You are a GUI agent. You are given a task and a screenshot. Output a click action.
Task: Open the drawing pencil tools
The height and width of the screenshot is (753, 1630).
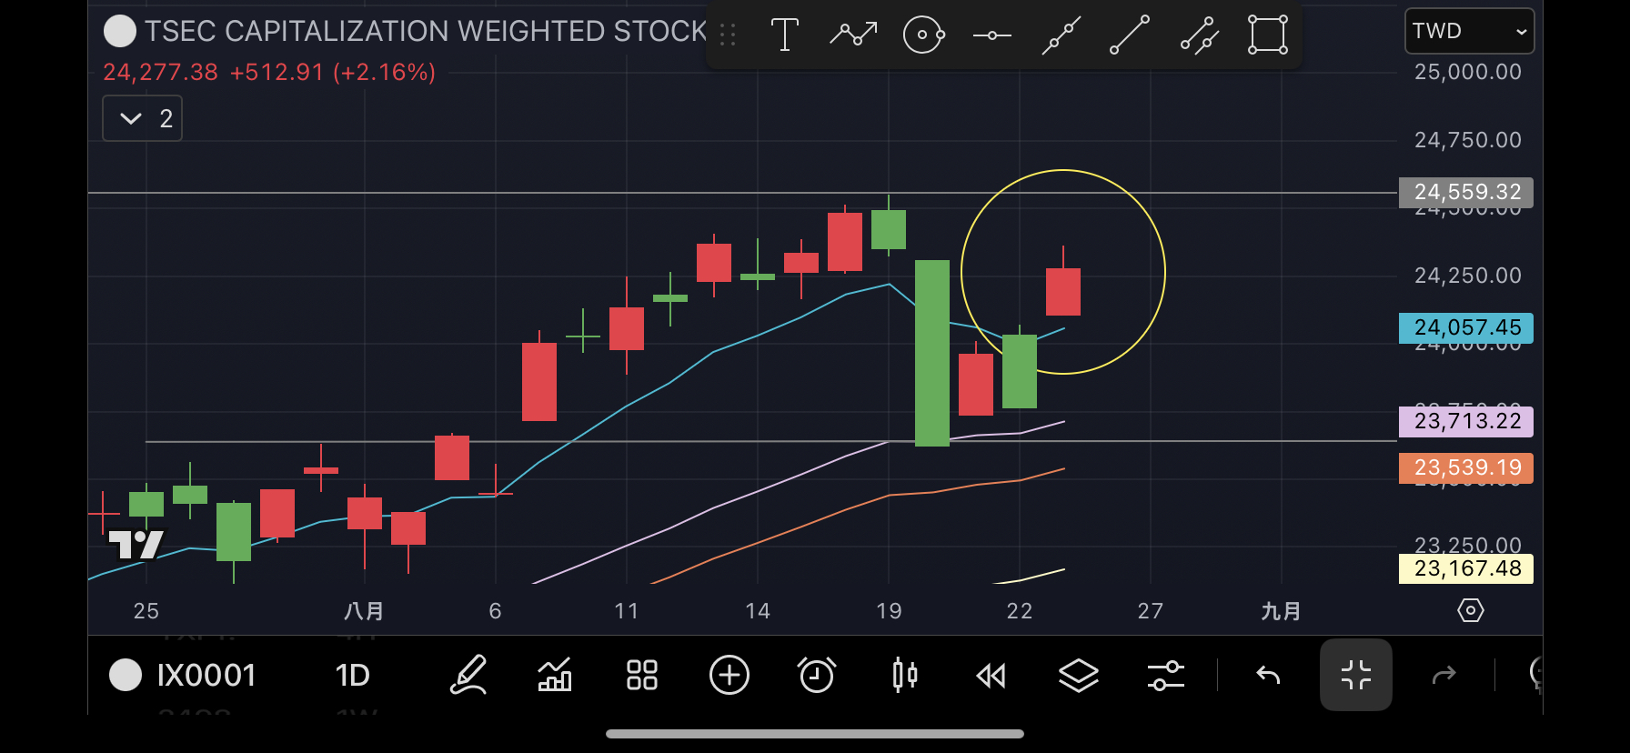coord(468,675)
